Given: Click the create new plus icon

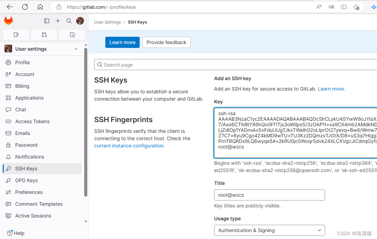Looking at the screenshot, I should 58,21.
